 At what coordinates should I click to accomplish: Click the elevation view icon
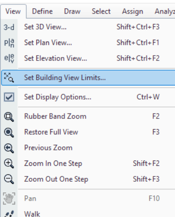[9, 58]
